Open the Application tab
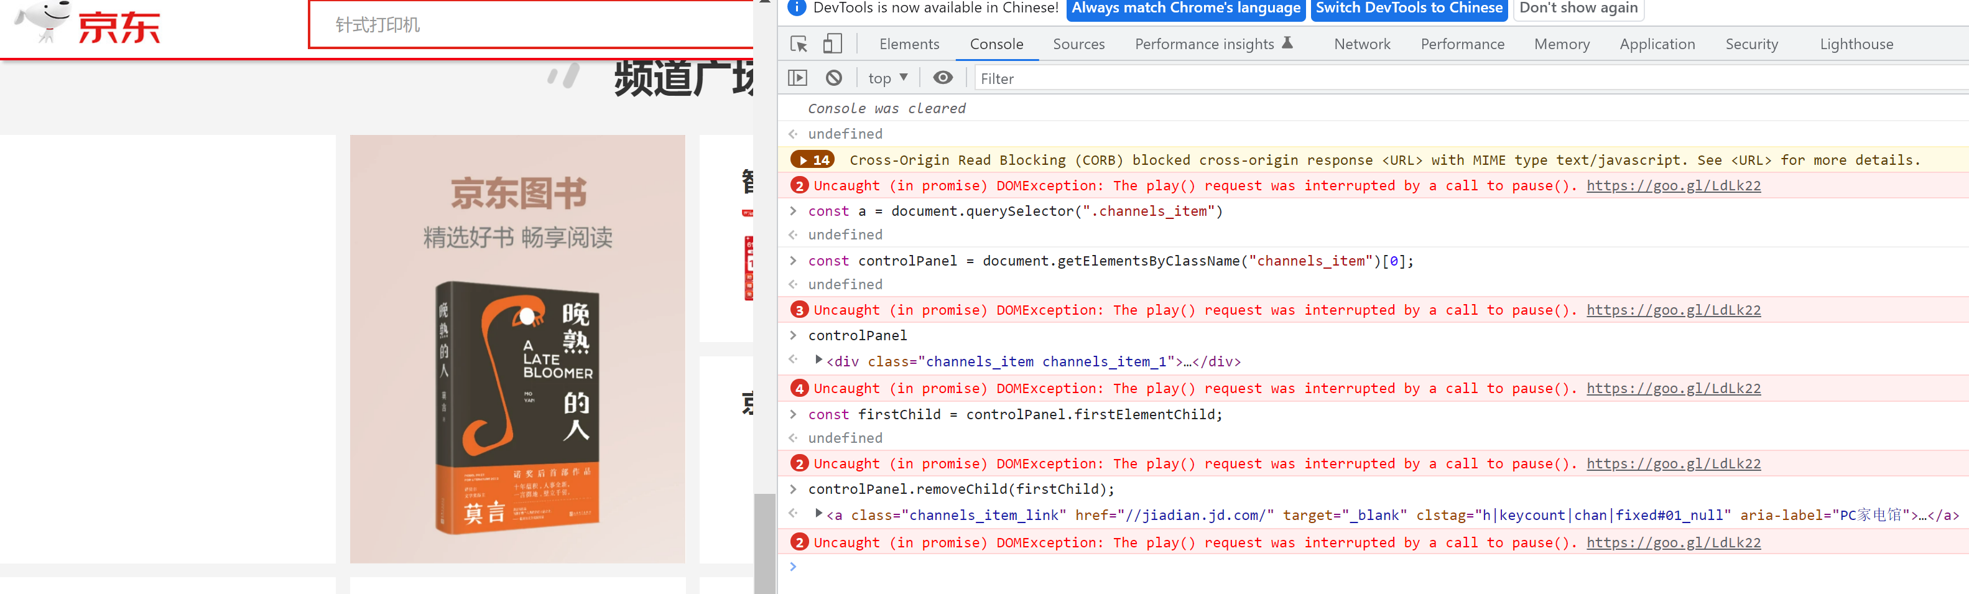 click(1656, 44)
